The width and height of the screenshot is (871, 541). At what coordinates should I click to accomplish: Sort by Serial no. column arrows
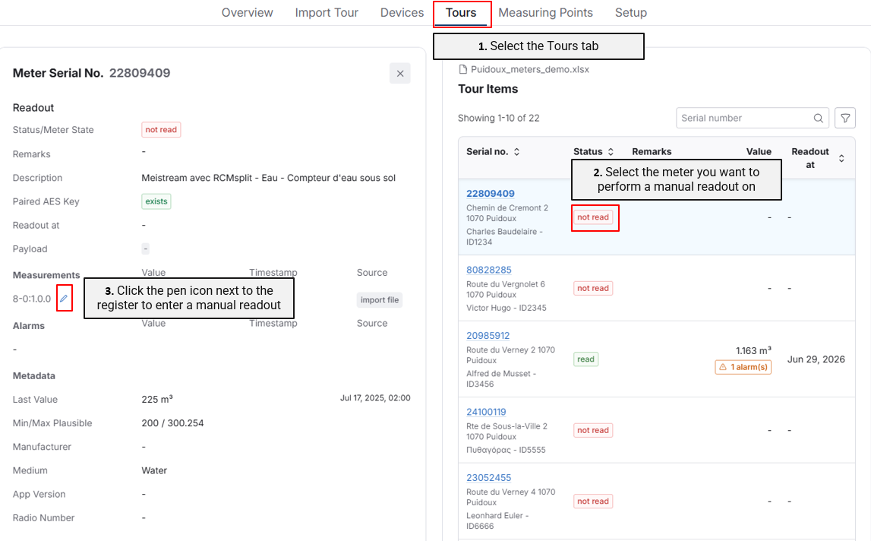[516, 152]
